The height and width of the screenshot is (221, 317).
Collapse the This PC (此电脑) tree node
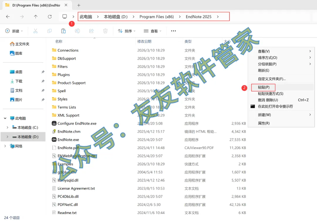point(5,118)
